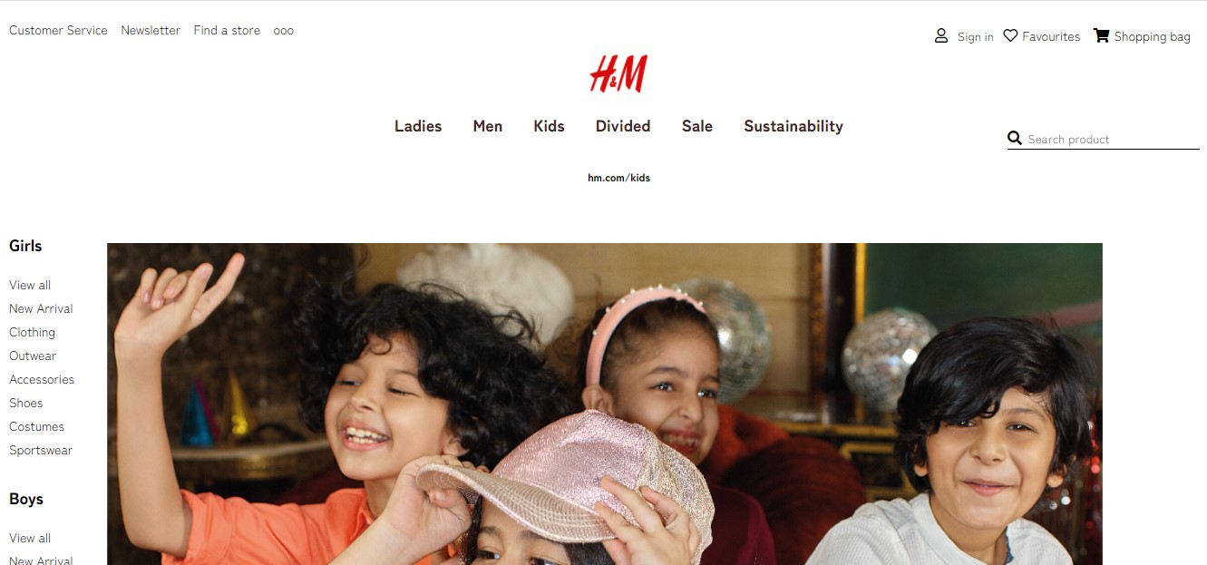Screen dimensions: 1207x565
Task: Open the Customer Service link
Action: click(x=58, y=30)
